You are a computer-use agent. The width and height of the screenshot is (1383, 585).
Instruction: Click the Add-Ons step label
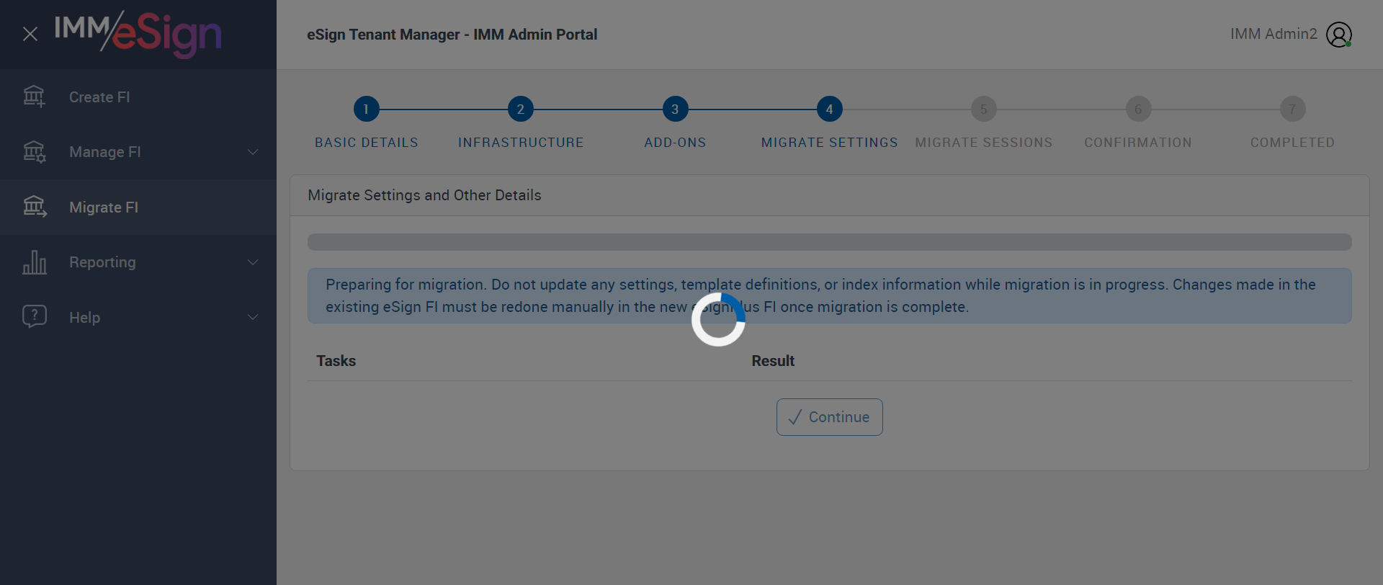tap(675, 143)
